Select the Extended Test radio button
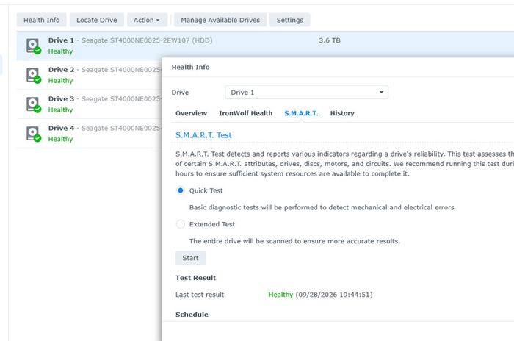Image resolution: width=514 pixels, height=341 pixels. tap(181, 224)
